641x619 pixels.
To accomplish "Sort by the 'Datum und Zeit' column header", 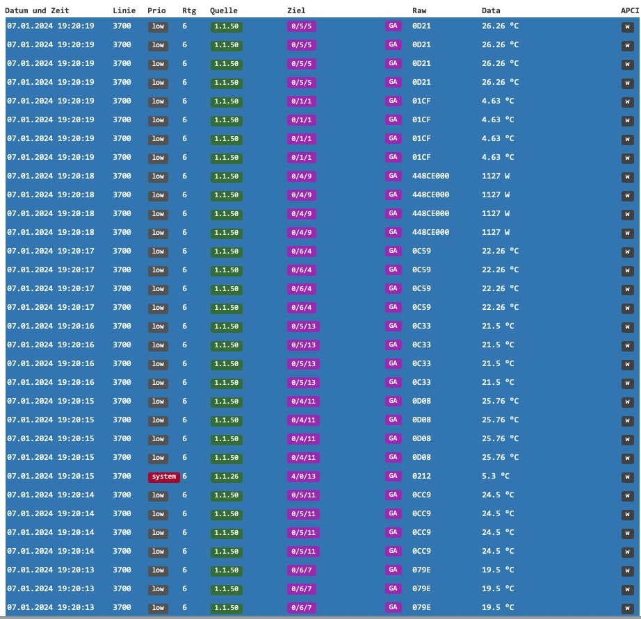I will [x=37, y=10].
